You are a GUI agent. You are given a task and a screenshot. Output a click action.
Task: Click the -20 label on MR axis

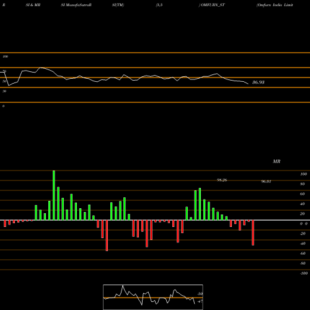[303, 234]
